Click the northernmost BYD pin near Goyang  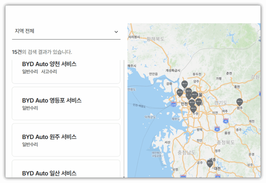pos(185,84)
